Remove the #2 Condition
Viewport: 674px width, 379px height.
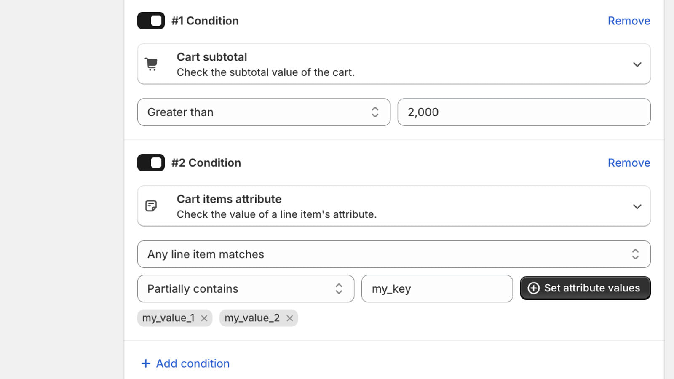(x=629, y=163)
